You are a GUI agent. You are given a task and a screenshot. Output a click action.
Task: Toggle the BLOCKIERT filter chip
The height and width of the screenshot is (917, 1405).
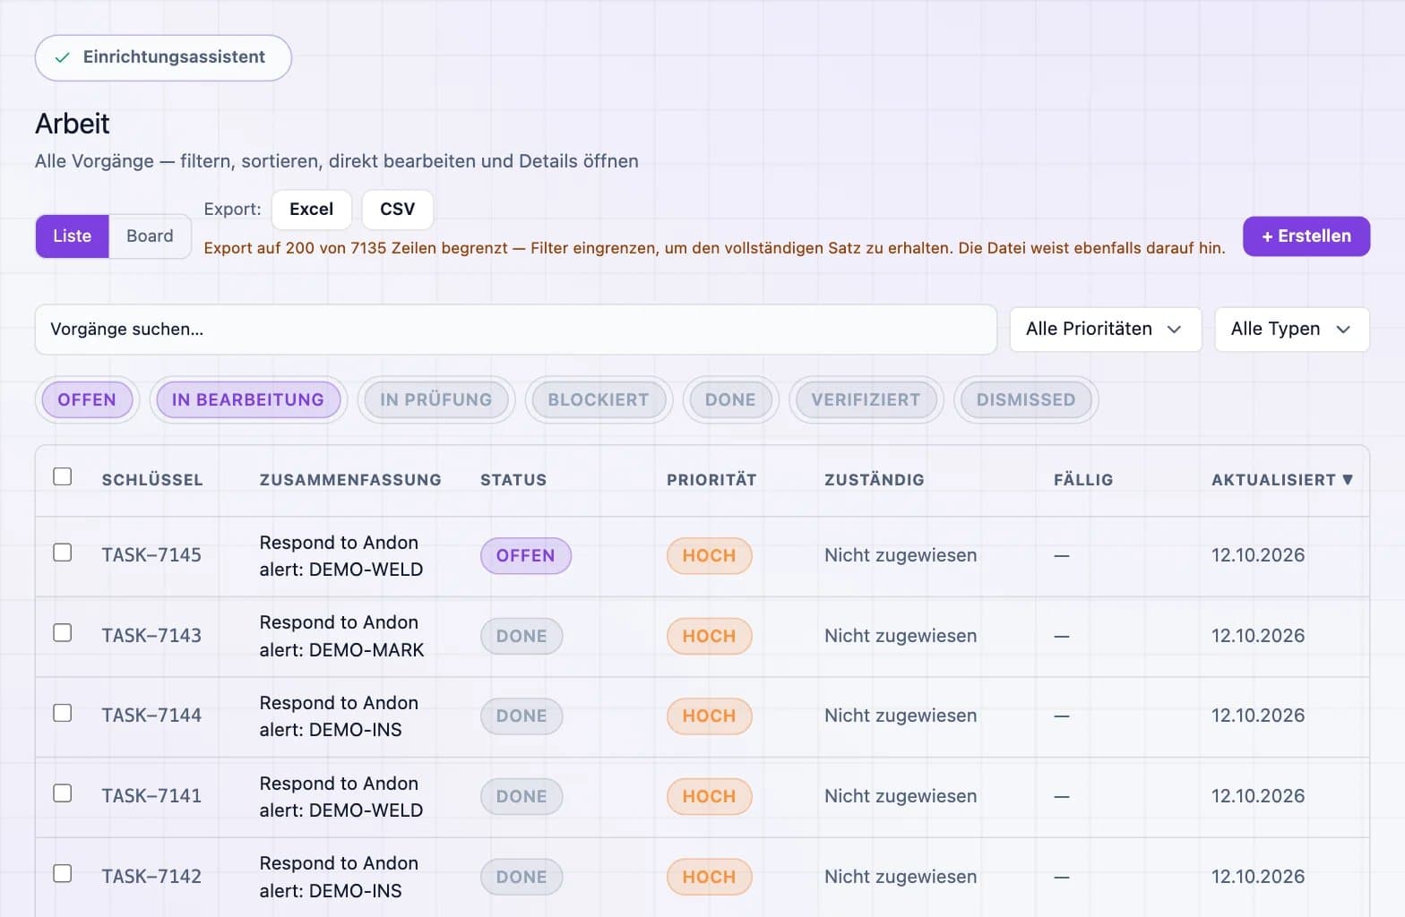tap(599, 399)
